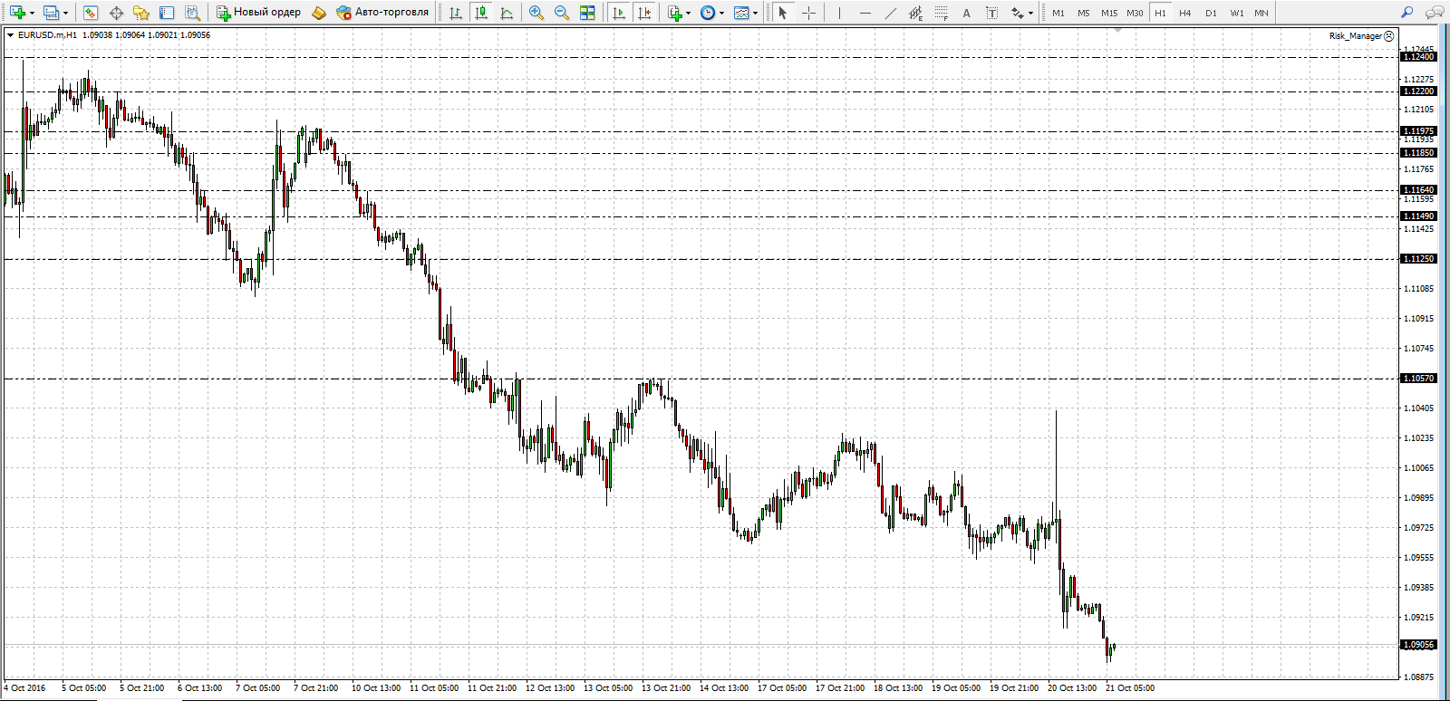Switch to the M1 timeframe

(x=1058, y=13)
